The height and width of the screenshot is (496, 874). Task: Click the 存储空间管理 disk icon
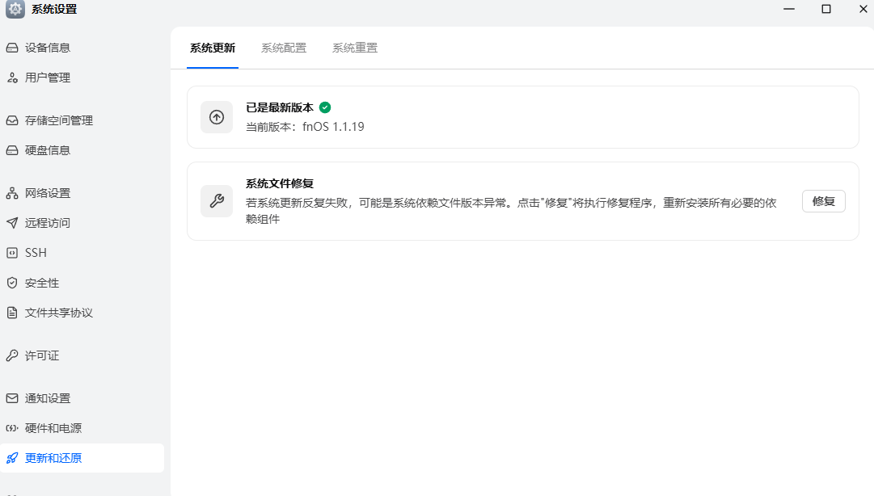click(x=12, y=120)
